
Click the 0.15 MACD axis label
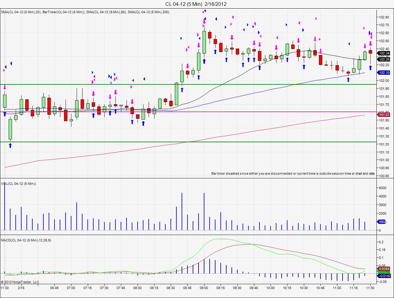pos(382,250)
